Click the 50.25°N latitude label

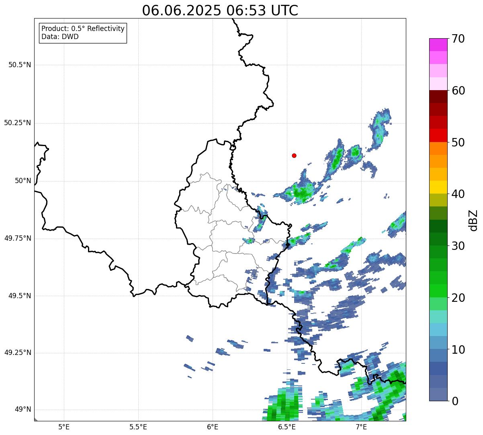click(17, 123)
